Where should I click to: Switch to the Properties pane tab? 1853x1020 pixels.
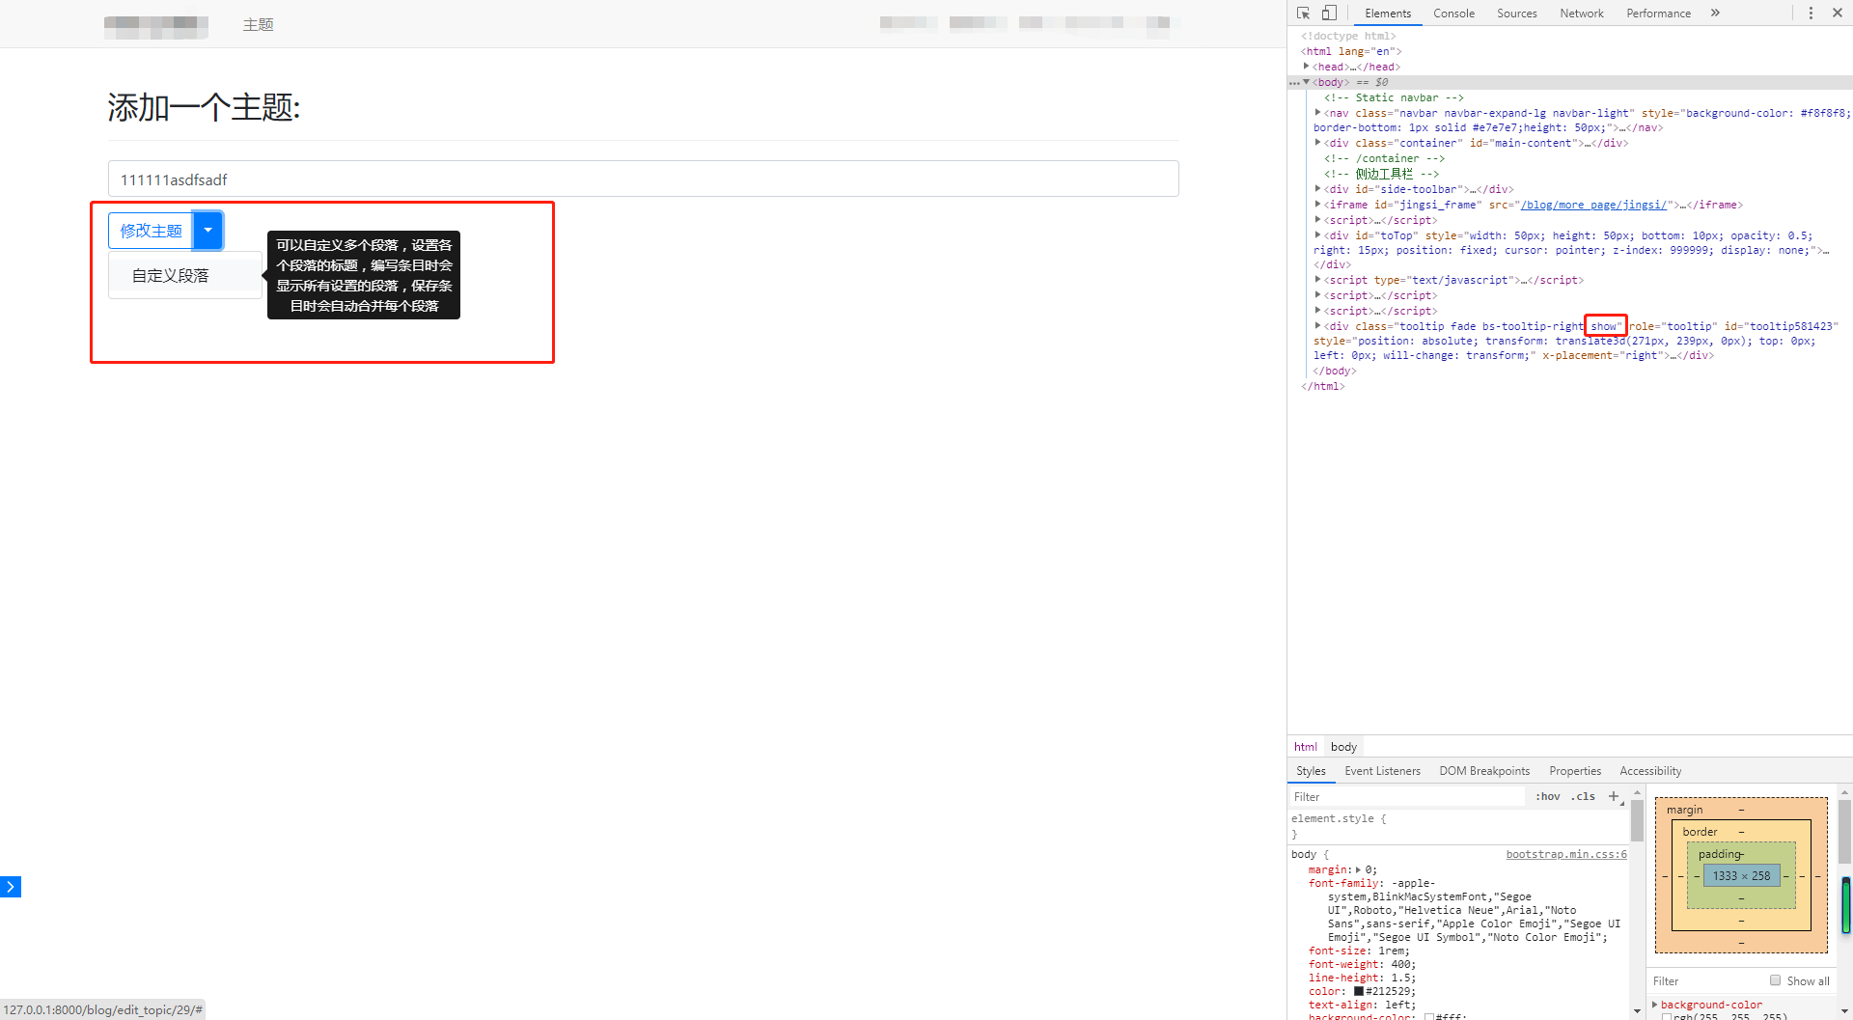click(x=1575, y=771)
